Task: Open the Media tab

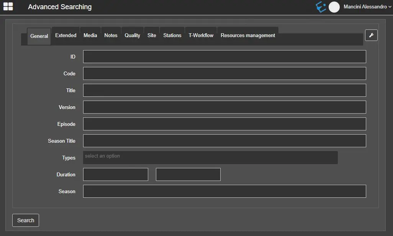Action: click(90, 35)
